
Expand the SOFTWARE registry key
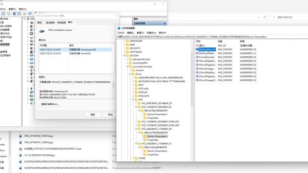pos(124,52)
